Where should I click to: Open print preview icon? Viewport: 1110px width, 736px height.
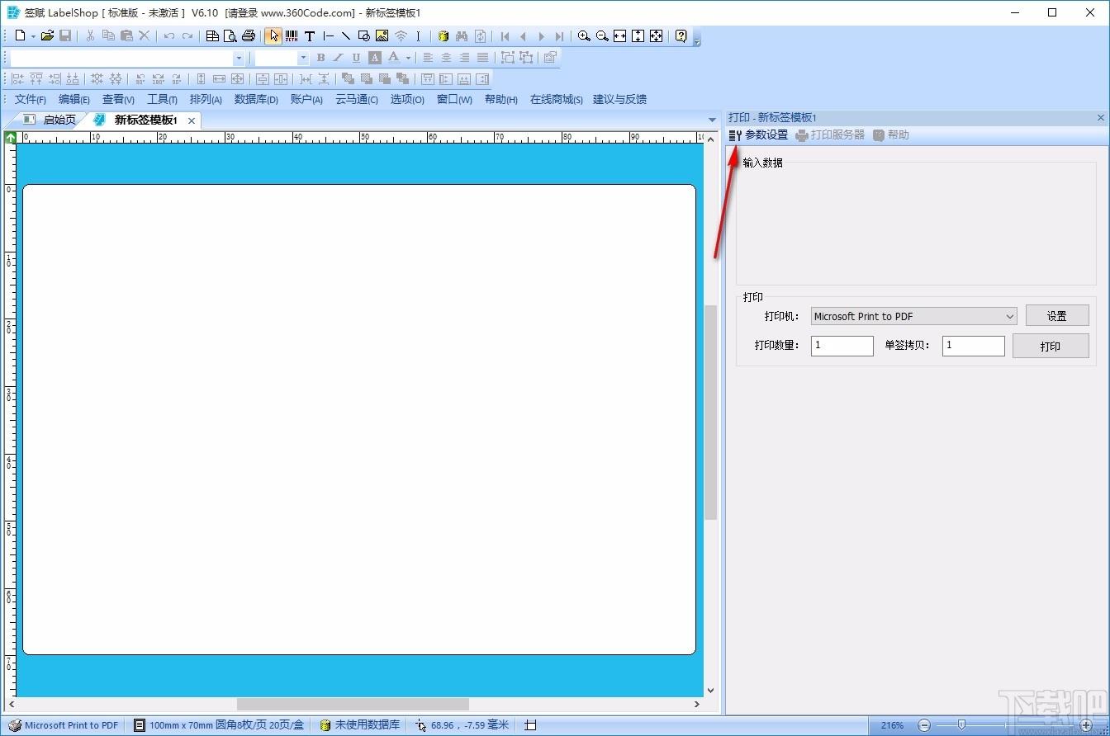[x=230, y=35]
